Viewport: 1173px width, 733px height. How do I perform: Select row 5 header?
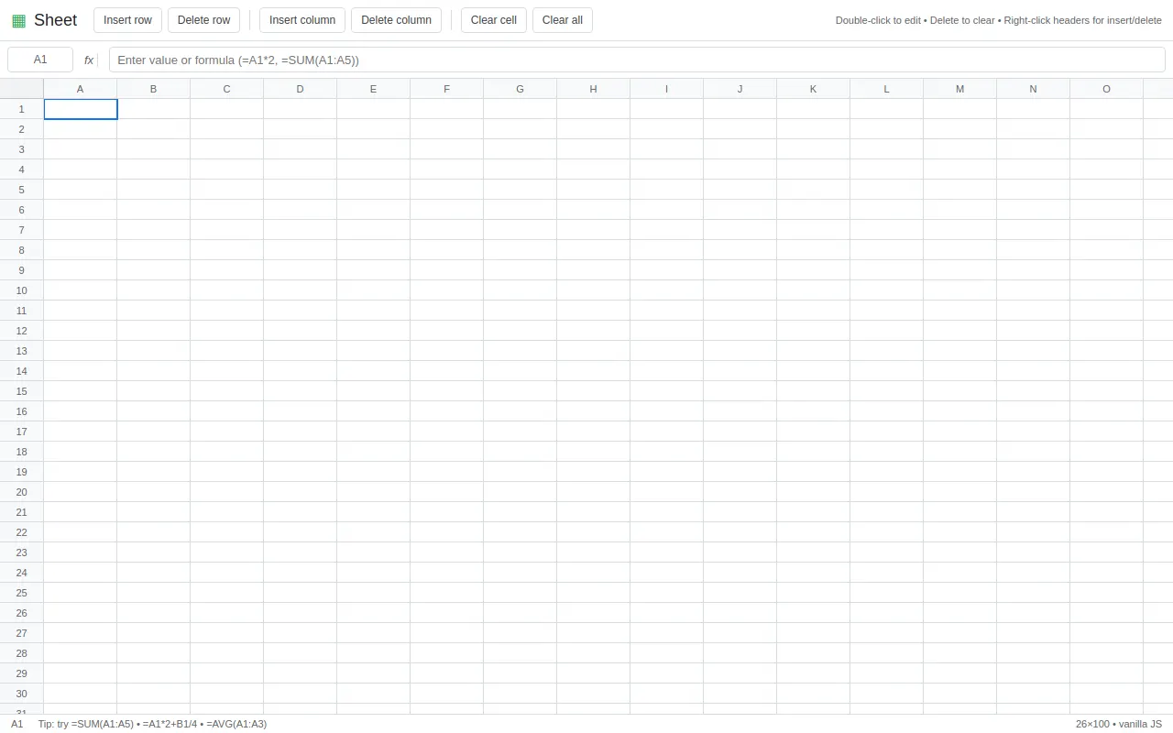(x=22, y=190)
